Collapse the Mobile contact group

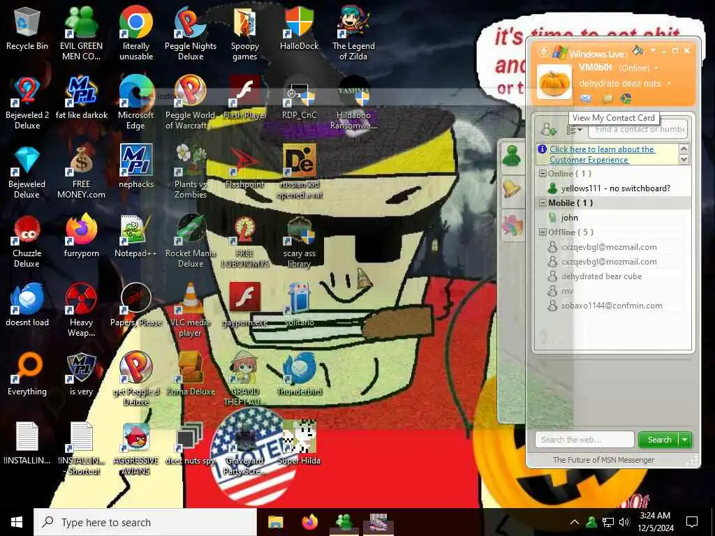click(x=543, y=203)
